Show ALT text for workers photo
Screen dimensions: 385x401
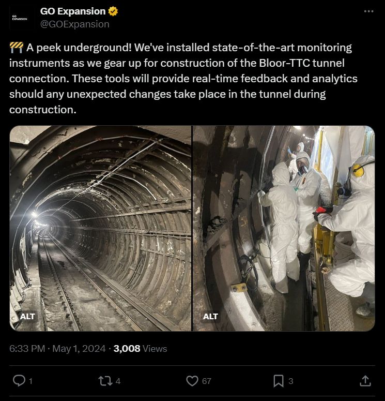[x=210, y=316]
